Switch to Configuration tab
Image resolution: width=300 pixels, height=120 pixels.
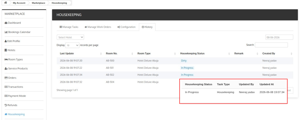(126, 27)
